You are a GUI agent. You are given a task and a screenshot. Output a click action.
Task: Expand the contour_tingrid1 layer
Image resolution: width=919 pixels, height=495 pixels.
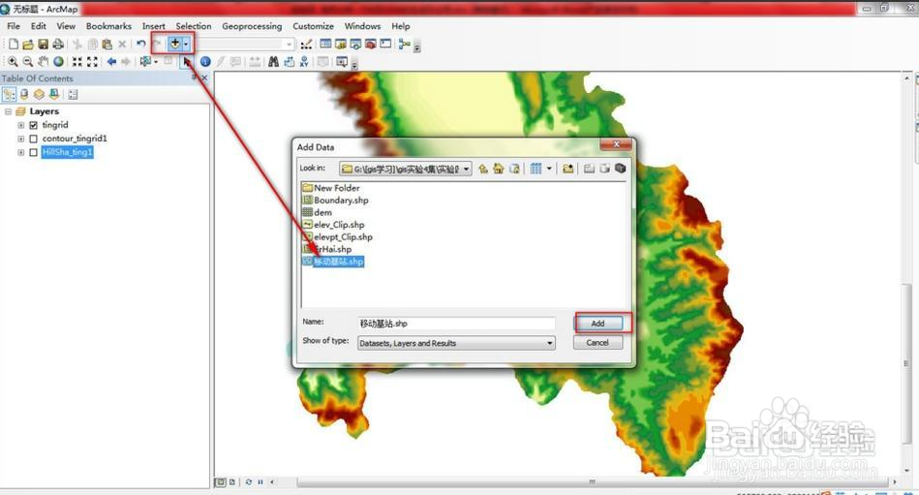tap(21, 139)
